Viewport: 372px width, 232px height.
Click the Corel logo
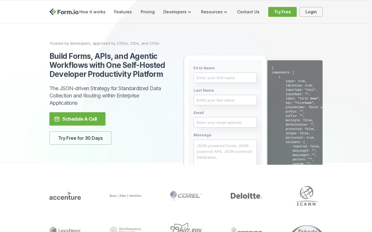click(x=186, y=196)
